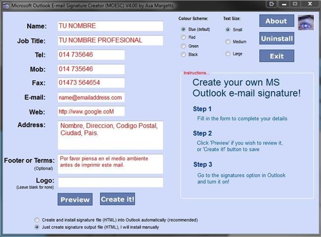Enable automatic signature install into Outlook
Image resolution: width=321 pixels, height=237 pixels.
pos(37,220)
